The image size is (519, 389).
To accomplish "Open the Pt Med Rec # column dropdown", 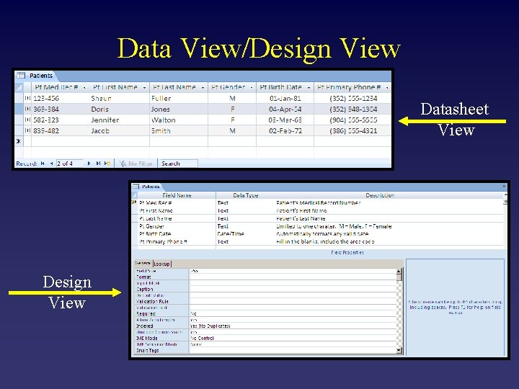I will [84, 88].
